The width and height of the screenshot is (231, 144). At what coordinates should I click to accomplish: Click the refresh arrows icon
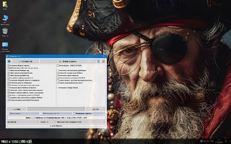pyautogui.click(x=99, y=62)
